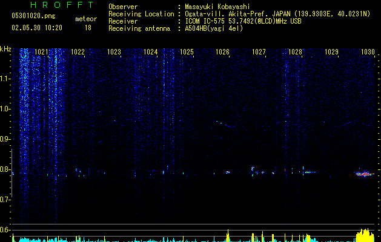Click the 1026 time marker

tap(222, 52)
